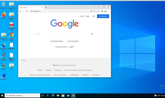Click Chrome's forward navigation arrow

pos(24,11)
